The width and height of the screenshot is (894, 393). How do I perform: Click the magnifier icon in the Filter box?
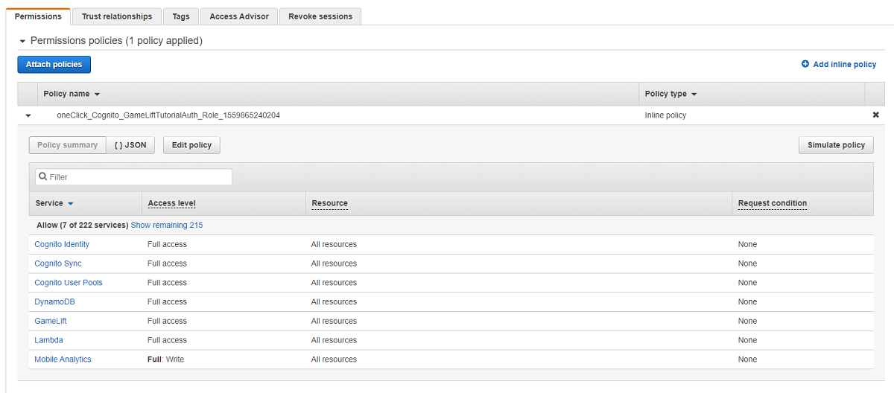pos(43,177)
